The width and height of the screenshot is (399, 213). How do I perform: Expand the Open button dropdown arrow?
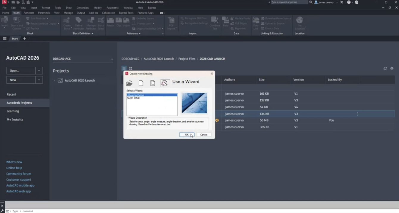point(39,71)
